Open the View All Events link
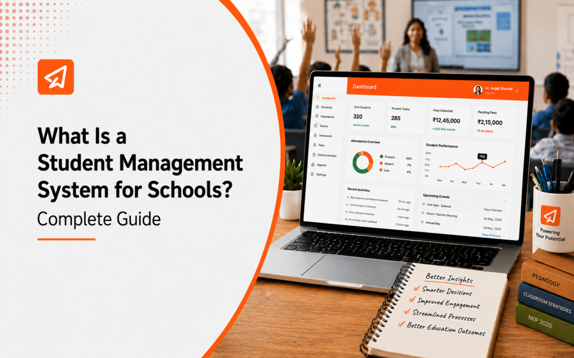 [491, 235]
